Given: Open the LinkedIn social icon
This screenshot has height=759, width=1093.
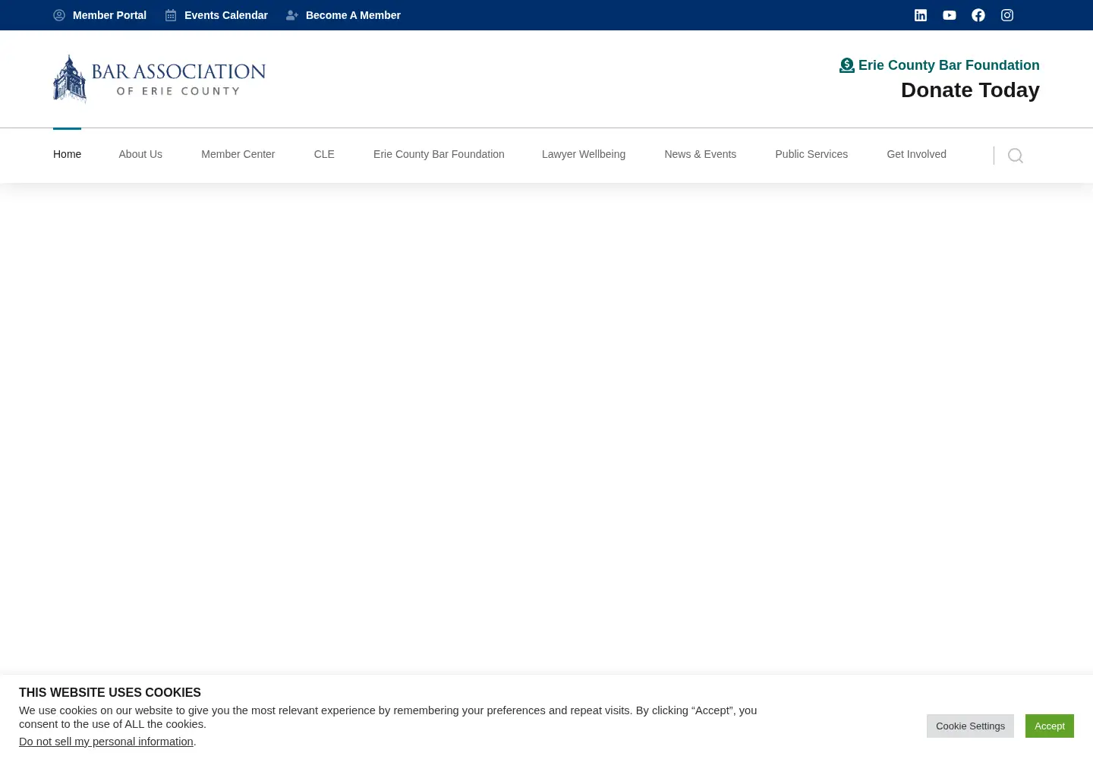Looking at the screenshot, I should click(x=921, y=15).
